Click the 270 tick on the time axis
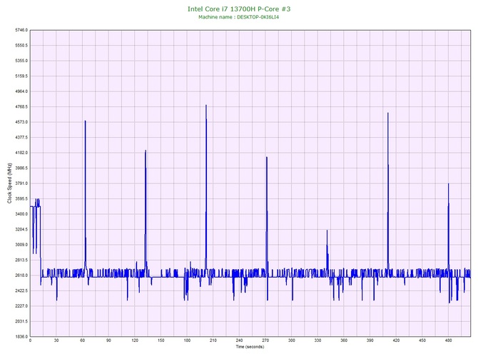The image size is (478, 359). click(x=265, y=340)
